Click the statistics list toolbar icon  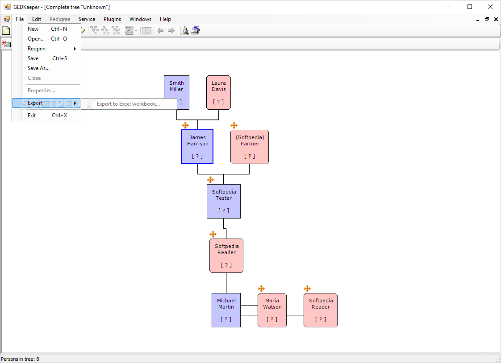[x=146, y=31]
